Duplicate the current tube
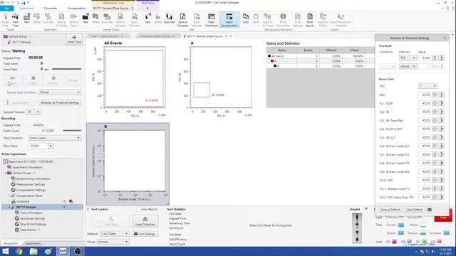Image resolution: width=456 pixels, height=256 pixels. point(169,19)
